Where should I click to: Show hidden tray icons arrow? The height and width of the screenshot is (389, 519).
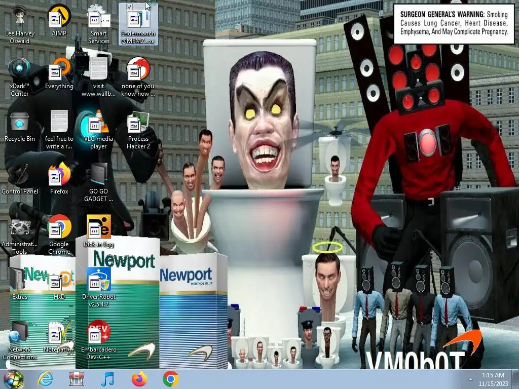[x=470, y=379]
